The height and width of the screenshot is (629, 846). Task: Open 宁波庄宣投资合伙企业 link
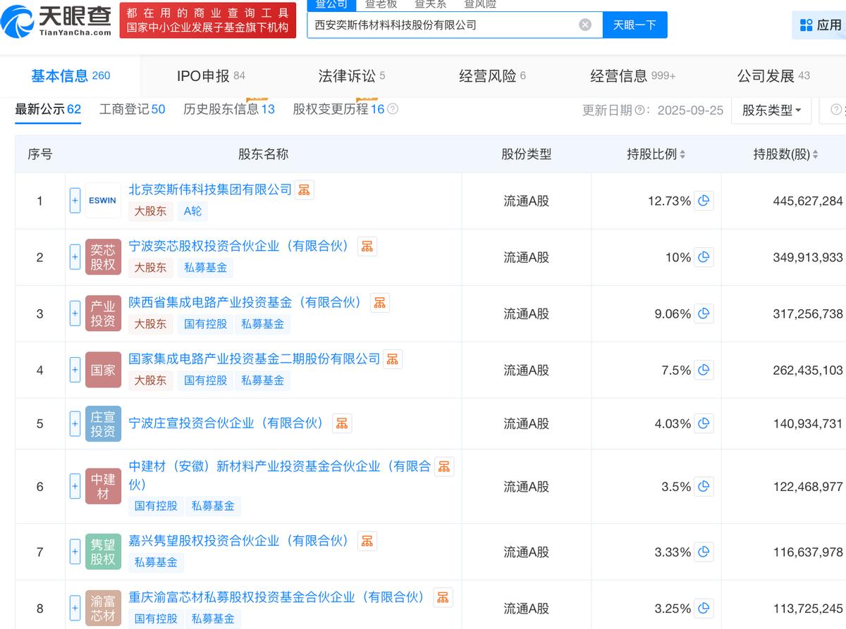click(227, 423)
